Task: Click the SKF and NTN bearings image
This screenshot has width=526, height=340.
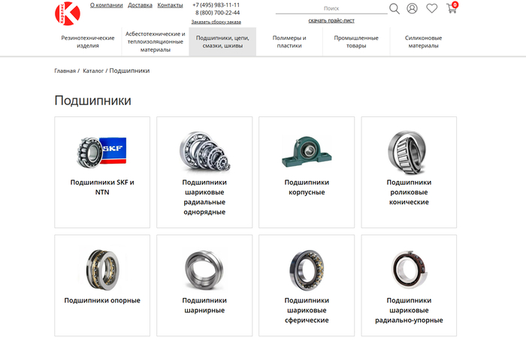Action: [102, 151]
